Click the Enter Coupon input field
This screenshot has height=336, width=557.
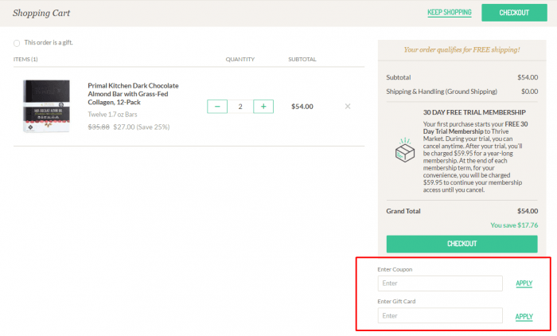[440, 283]
